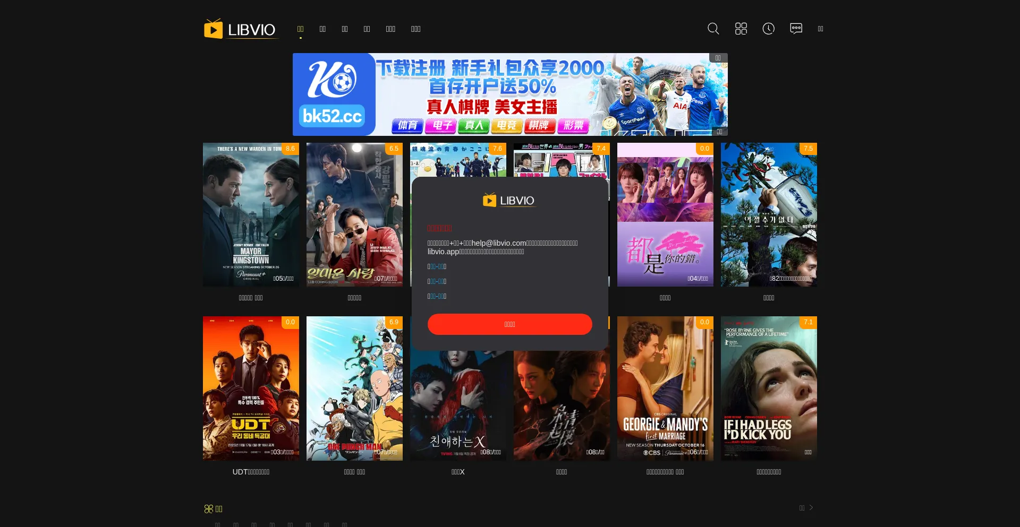
Task: Open If I Had Legs I'd Kick You poster
Action: tap(769, 388)
